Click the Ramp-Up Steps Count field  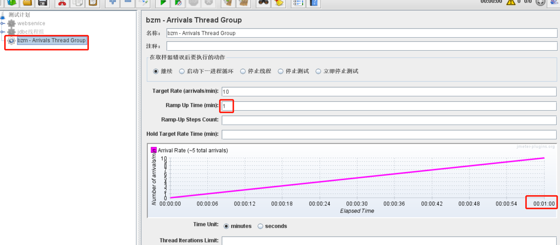389,120
